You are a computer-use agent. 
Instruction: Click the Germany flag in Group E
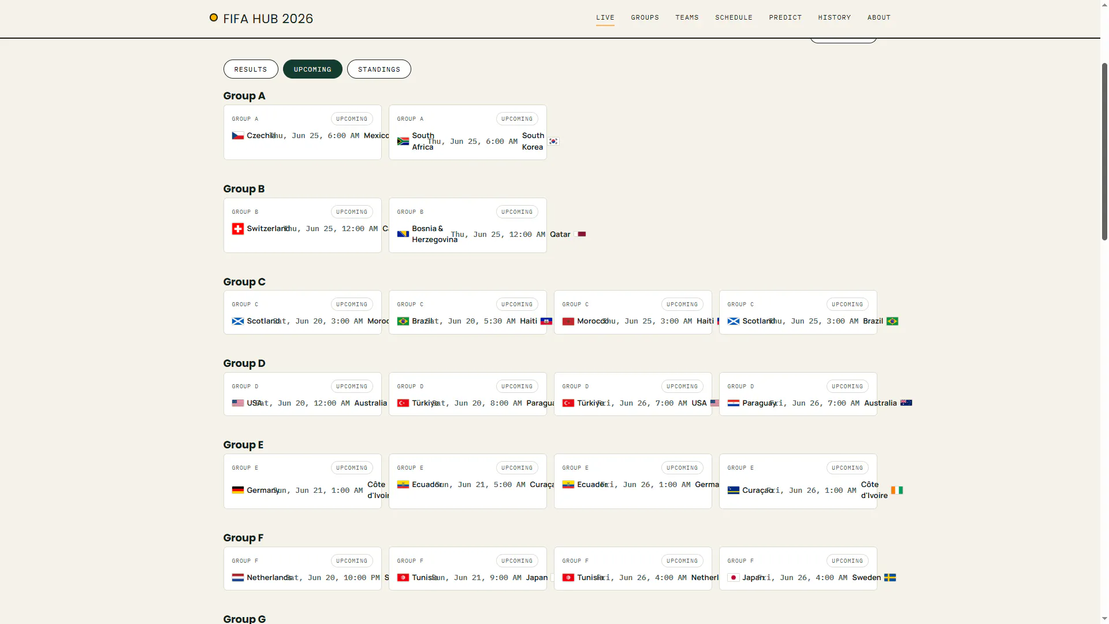coord(237,491)
